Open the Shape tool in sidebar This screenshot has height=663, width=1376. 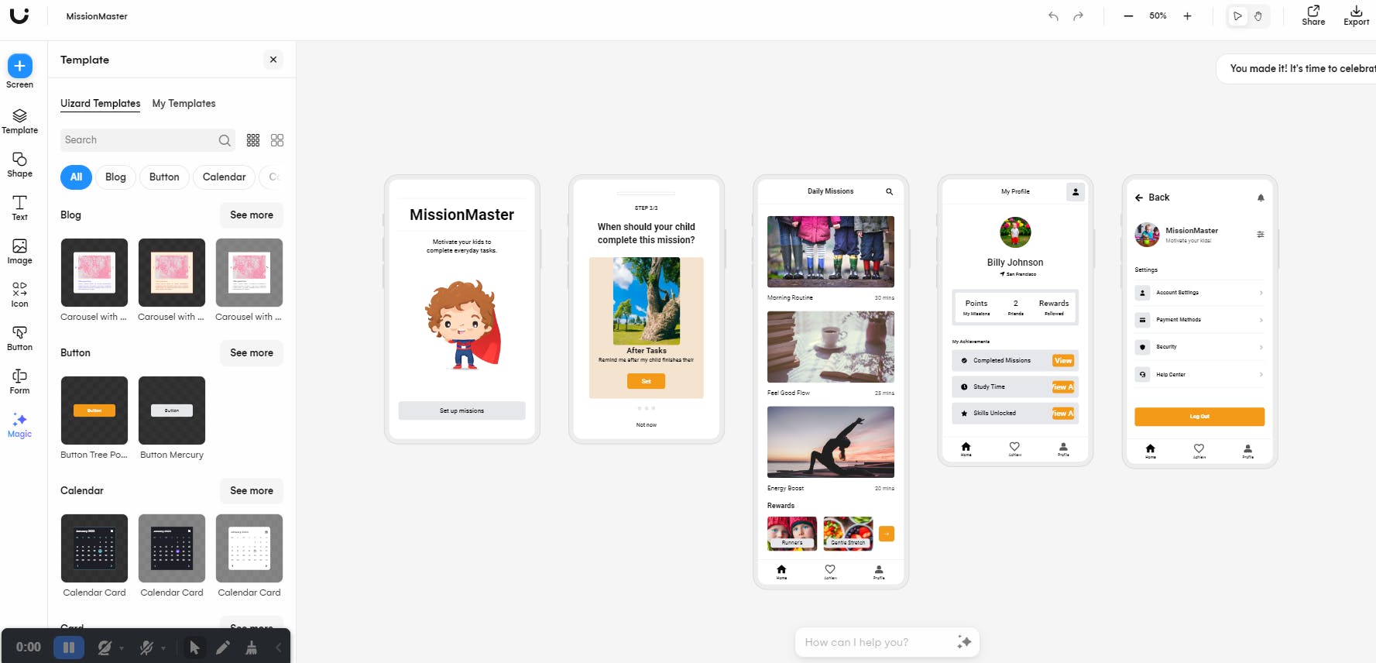(x=19, y=165)
